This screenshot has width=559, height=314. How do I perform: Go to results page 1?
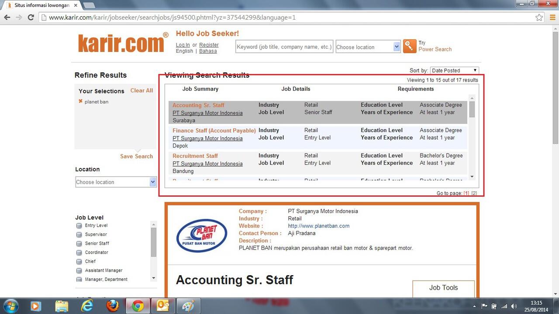(x=466, y=193)
